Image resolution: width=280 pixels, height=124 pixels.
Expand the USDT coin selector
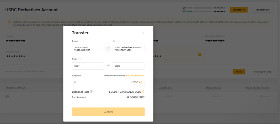88,66
